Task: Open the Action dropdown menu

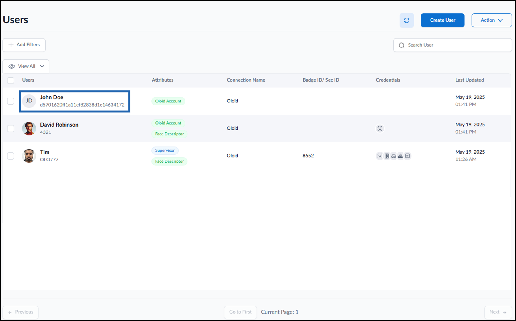Action: tap(492, 20)
